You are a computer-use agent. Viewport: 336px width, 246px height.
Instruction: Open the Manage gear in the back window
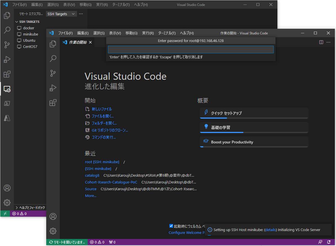(7, 203)
